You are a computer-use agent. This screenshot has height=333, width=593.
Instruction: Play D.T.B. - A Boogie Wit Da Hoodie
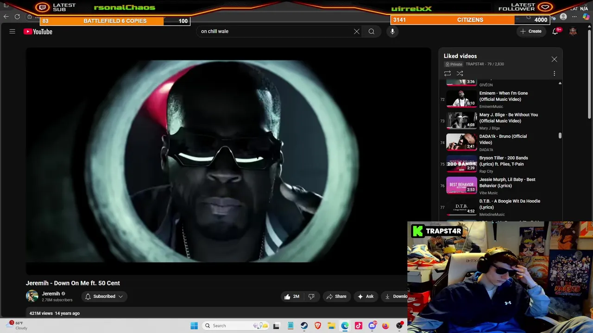click(x=510, y=204)
